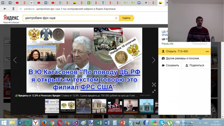Screen dimensions: 224x126
Task: Select the thumbnail of a man with play button
Action: [x=131, y=106]
